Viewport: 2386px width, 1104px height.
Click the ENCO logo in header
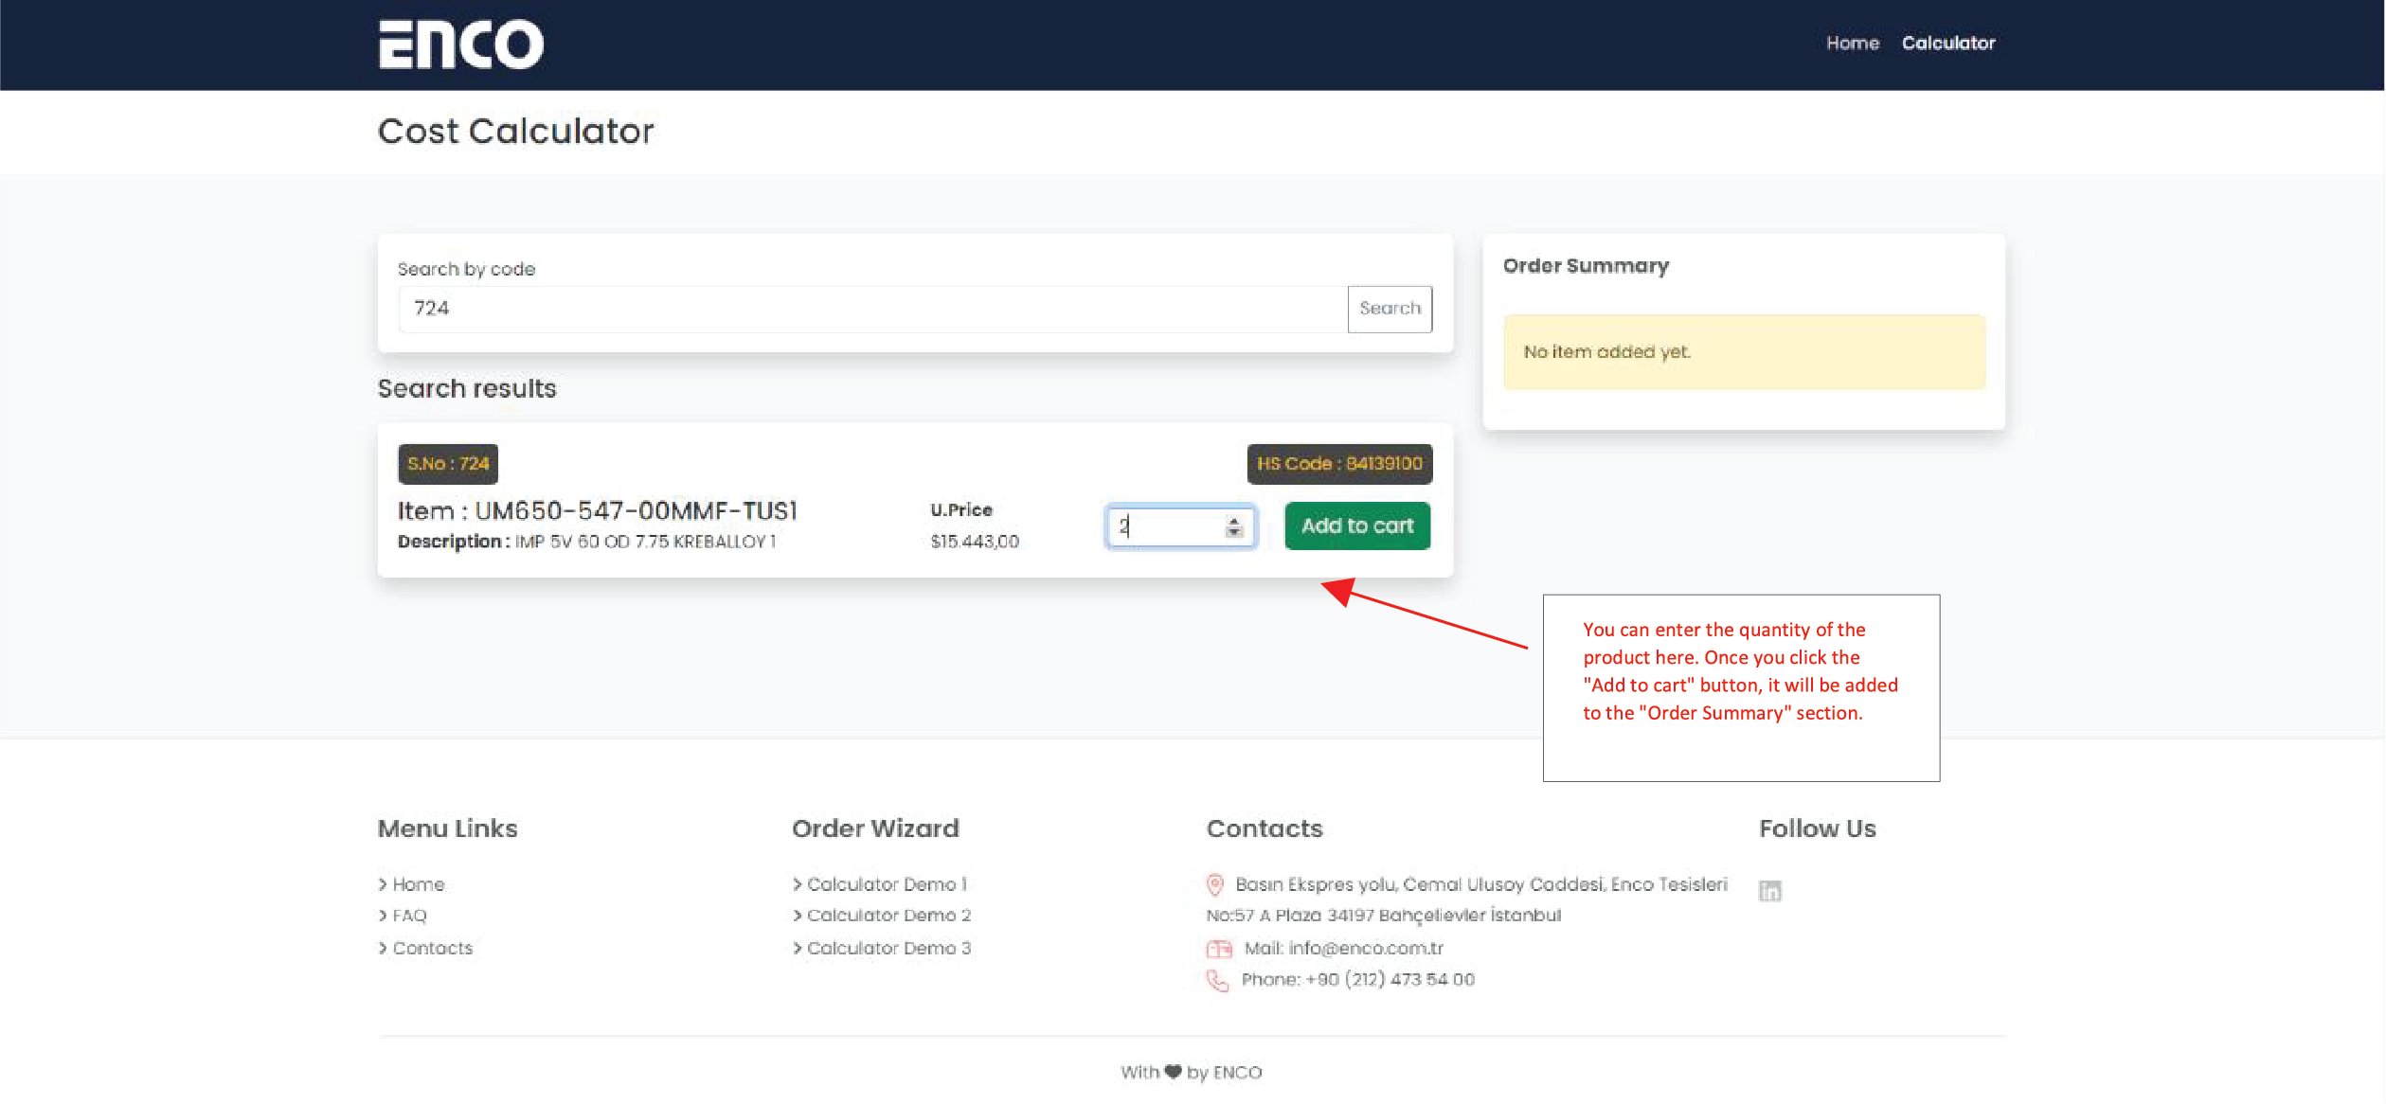click(x=461, y=45)
